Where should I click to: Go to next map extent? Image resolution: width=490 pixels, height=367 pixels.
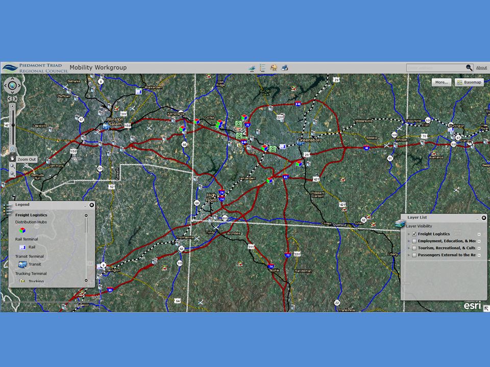click(x=15, y=98)
